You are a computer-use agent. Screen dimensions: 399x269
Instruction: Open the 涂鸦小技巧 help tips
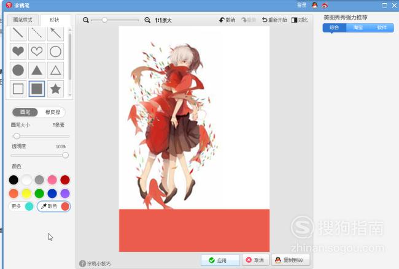[x=95, y=263]
